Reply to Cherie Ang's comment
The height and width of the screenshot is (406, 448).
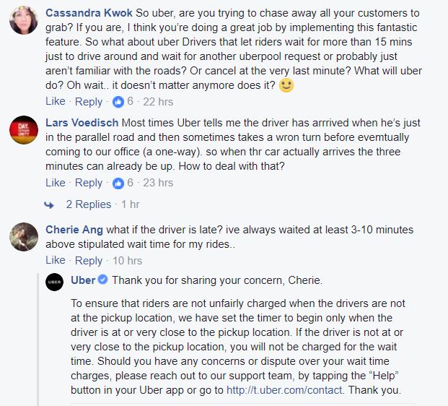(89, 261)
